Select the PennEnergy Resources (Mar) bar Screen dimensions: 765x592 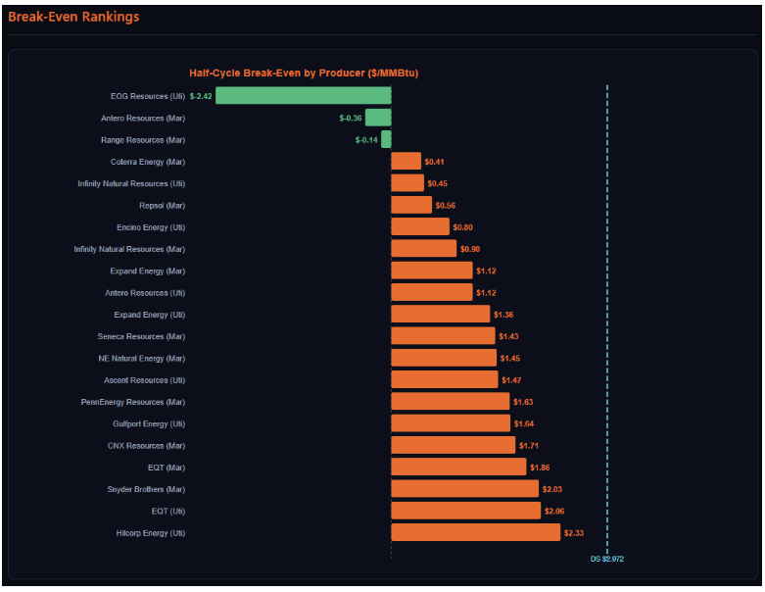click(x=451, y=402)
